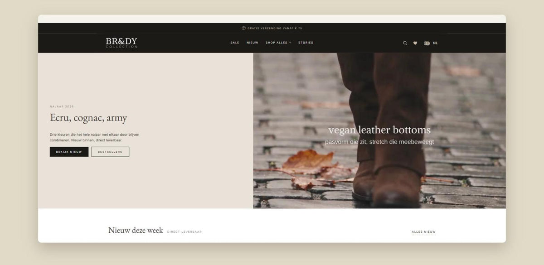This screenshot has width=544, height=265.
Task: Expand the Shop Alles menu
Action: 278,43
